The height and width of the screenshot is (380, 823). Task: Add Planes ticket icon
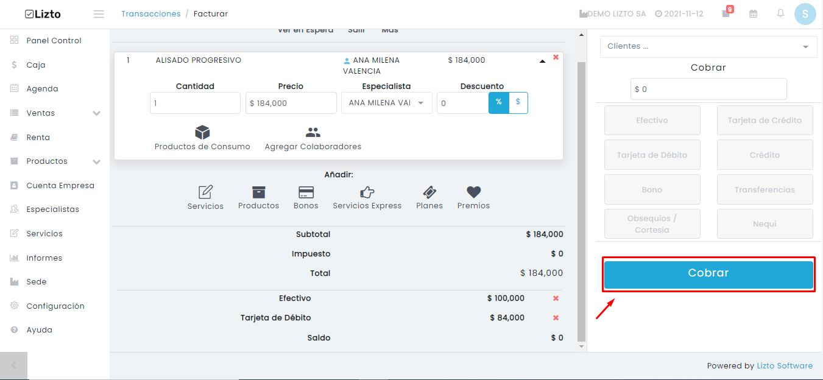click(x=429, y=192)
